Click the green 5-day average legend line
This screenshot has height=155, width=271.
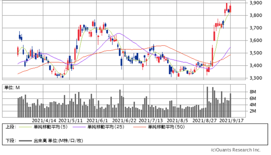coord(25,127)
